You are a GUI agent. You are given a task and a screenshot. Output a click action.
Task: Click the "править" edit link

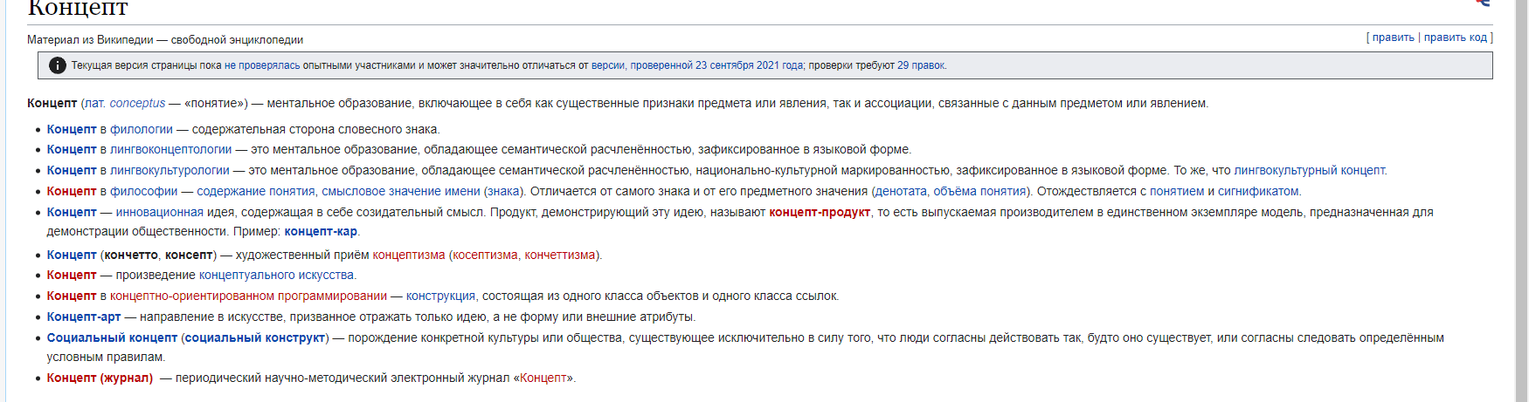[x=1393, y=37]
